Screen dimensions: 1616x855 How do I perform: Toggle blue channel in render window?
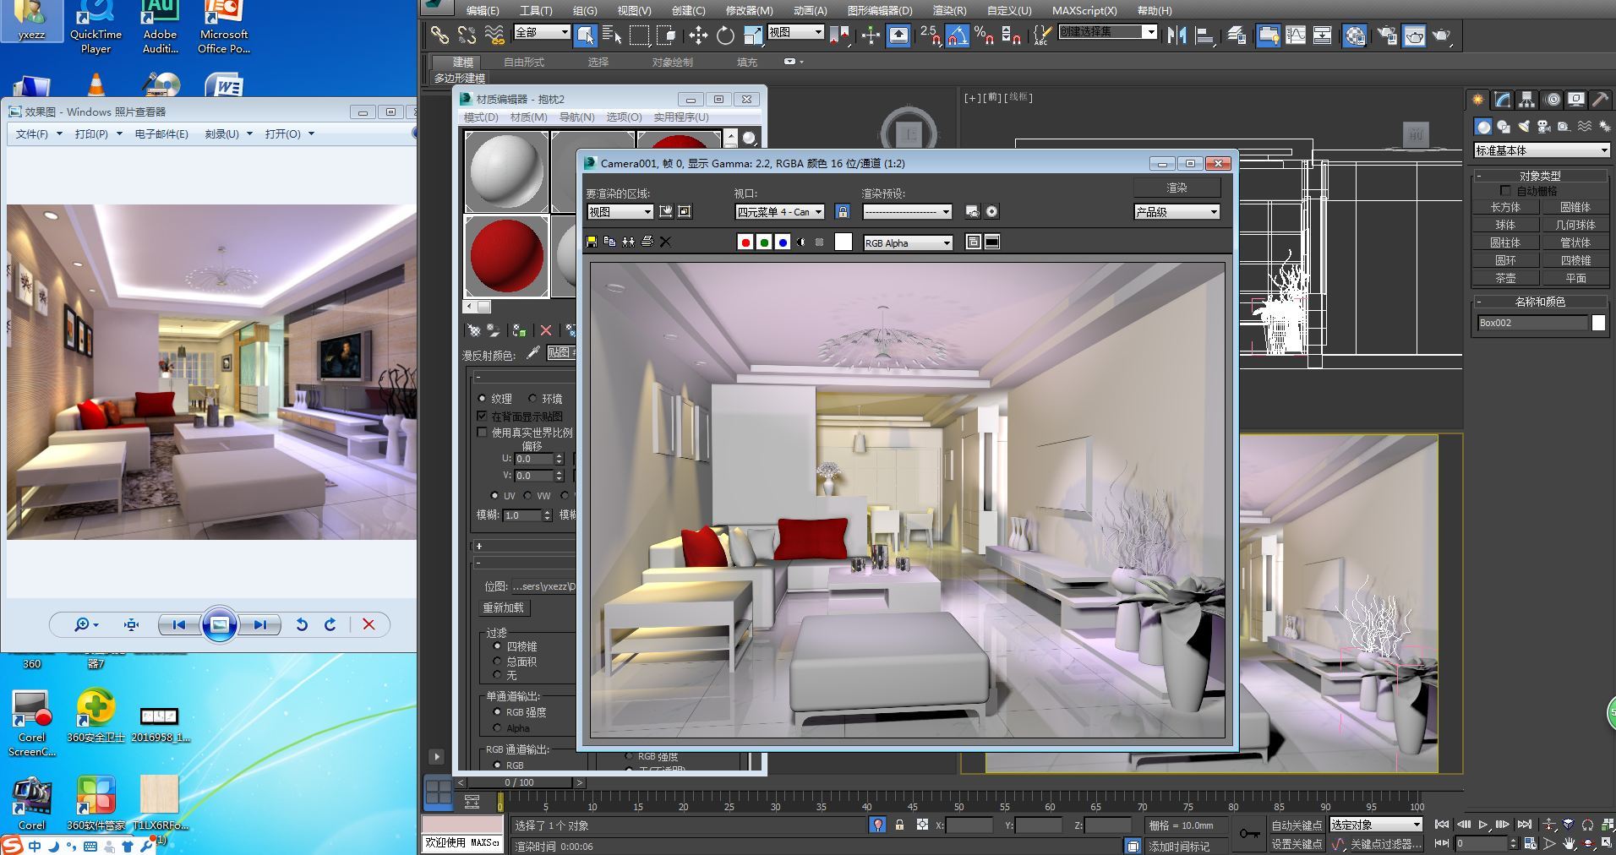(x=783, y=242)
